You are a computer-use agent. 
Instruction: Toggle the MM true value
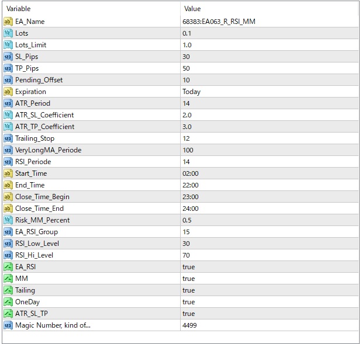click(x=189, y=279)
